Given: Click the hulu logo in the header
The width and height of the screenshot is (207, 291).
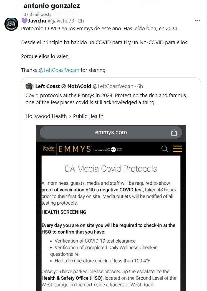Looking at the screenshot, I should [119, 150].
